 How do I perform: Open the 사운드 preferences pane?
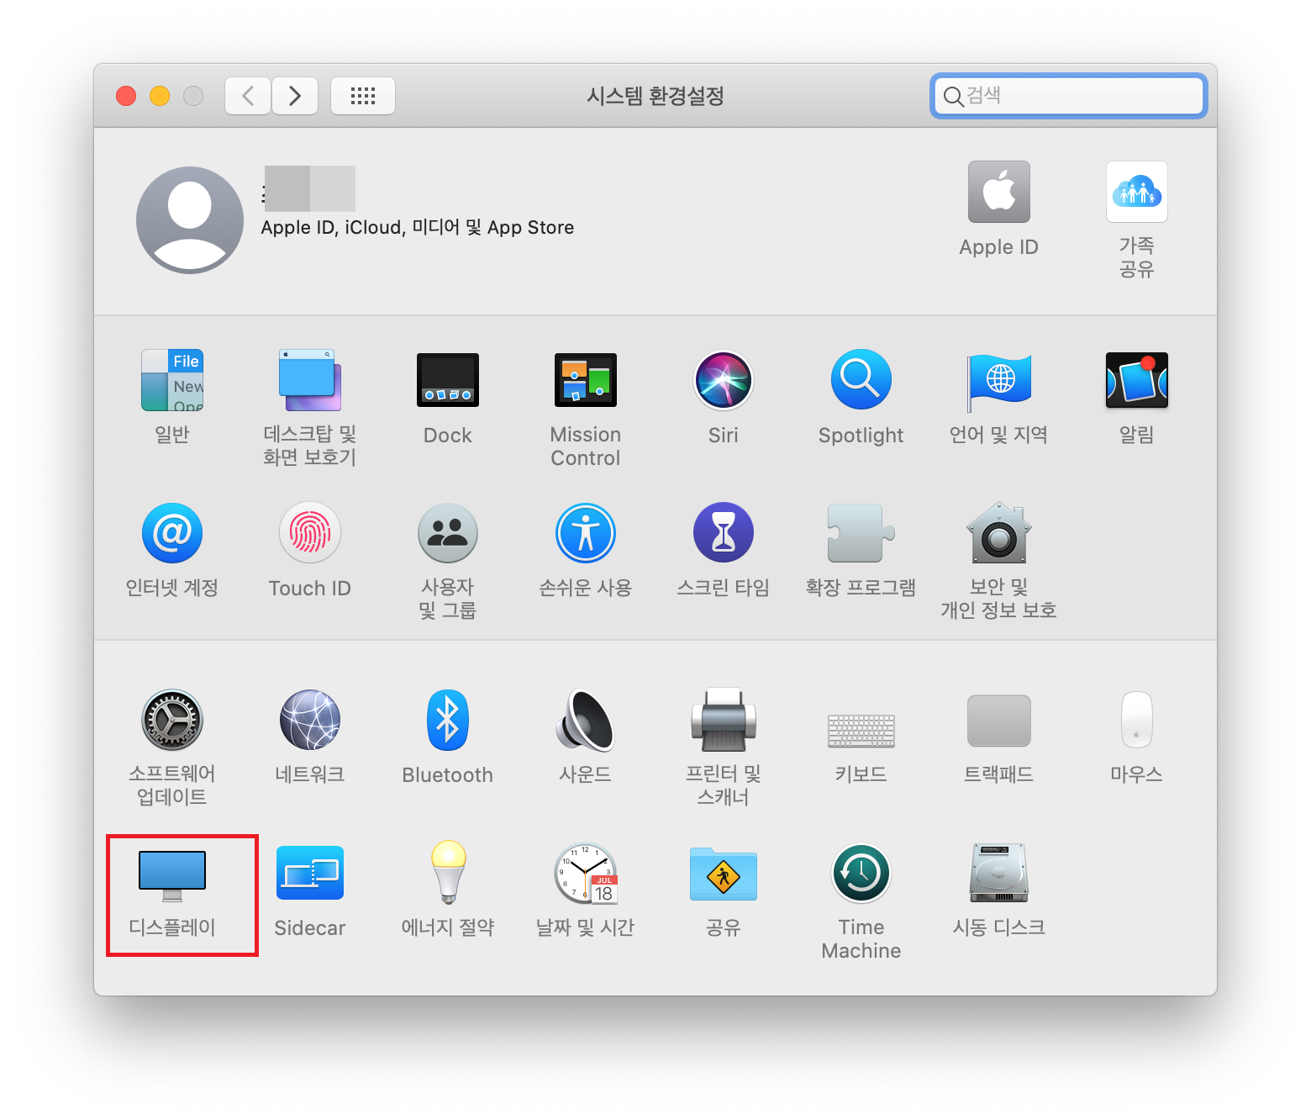click(x=586, y=720)
